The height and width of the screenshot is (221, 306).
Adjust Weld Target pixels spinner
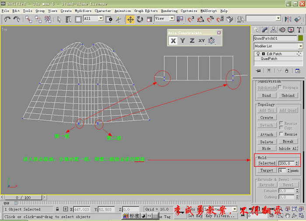[x=289, y=170]
